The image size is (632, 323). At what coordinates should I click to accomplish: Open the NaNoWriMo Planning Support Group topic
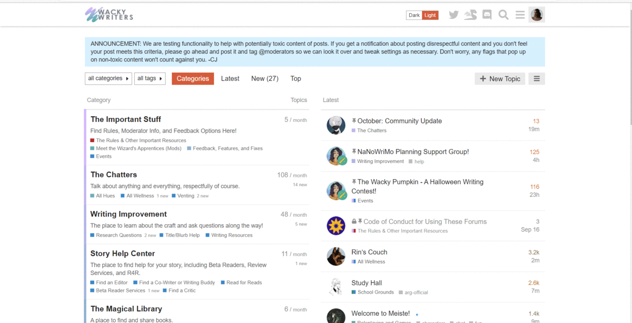(x=413, y=152)
